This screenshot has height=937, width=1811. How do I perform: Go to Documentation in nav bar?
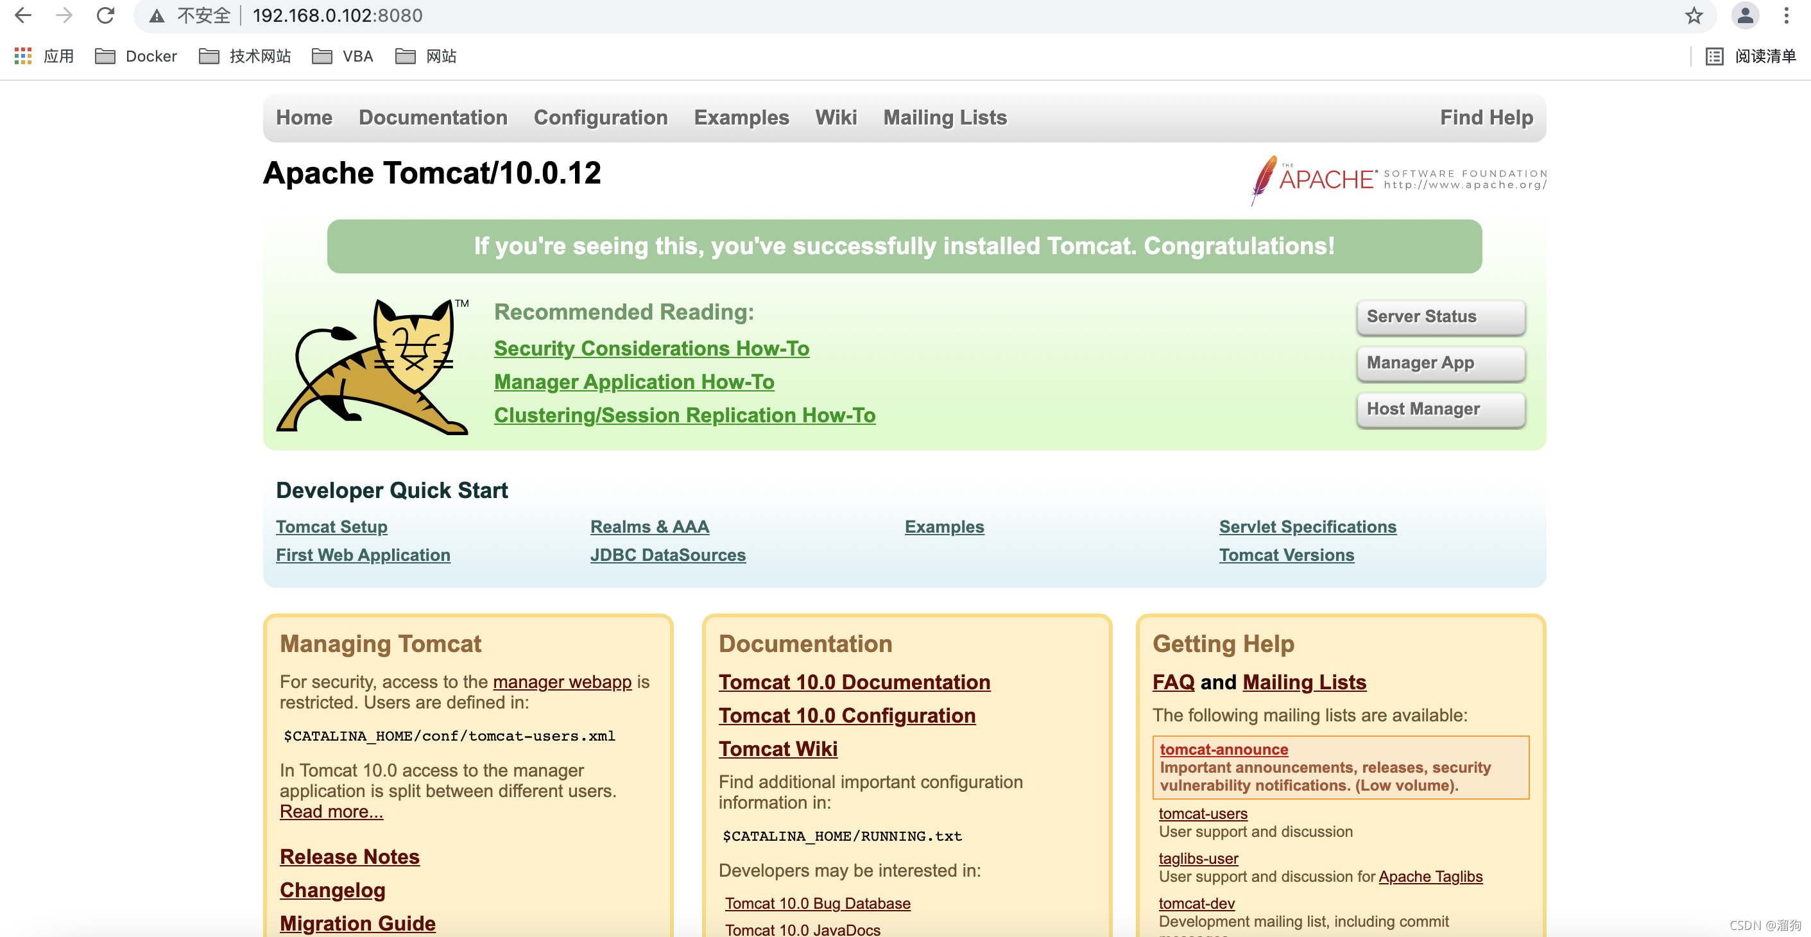(x=433, y=117)
